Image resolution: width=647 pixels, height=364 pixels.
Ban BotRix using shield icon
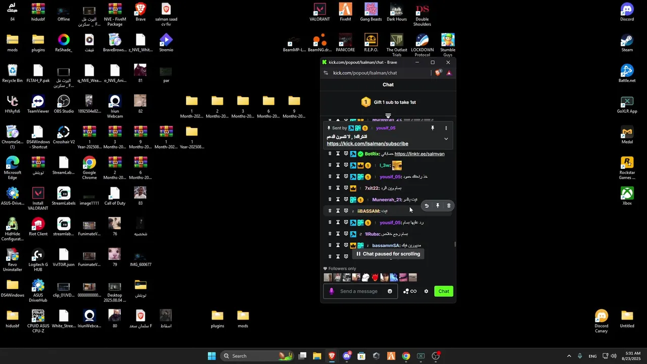click(346, 154)
